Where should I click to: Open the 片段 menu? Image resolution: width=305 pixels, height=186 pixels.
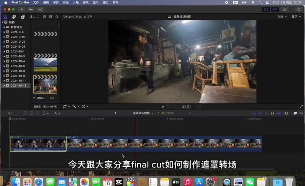pyautogui.click(x=76, y=3)
